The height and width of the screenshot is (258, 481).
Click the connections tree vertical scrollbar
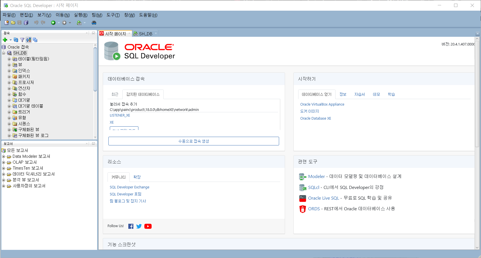pos(95,70)
